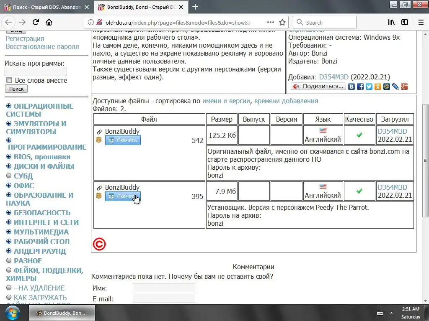Share page on Twitter icon

pos(369,87)
